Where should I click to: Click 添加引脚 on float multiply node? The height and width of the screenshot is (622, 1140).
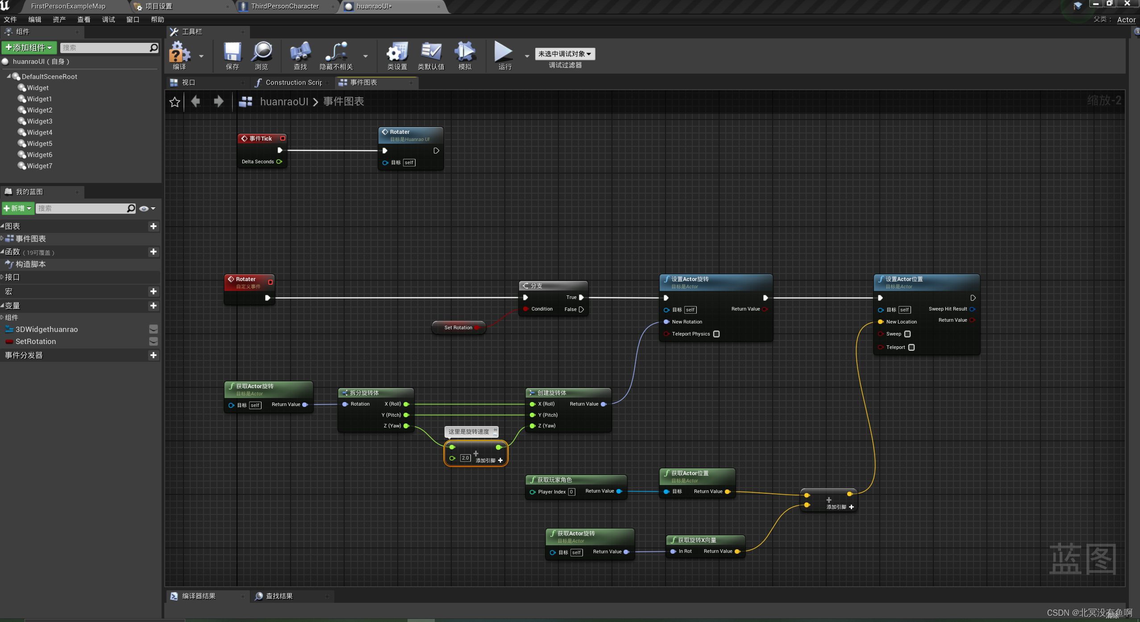[490, 460]
